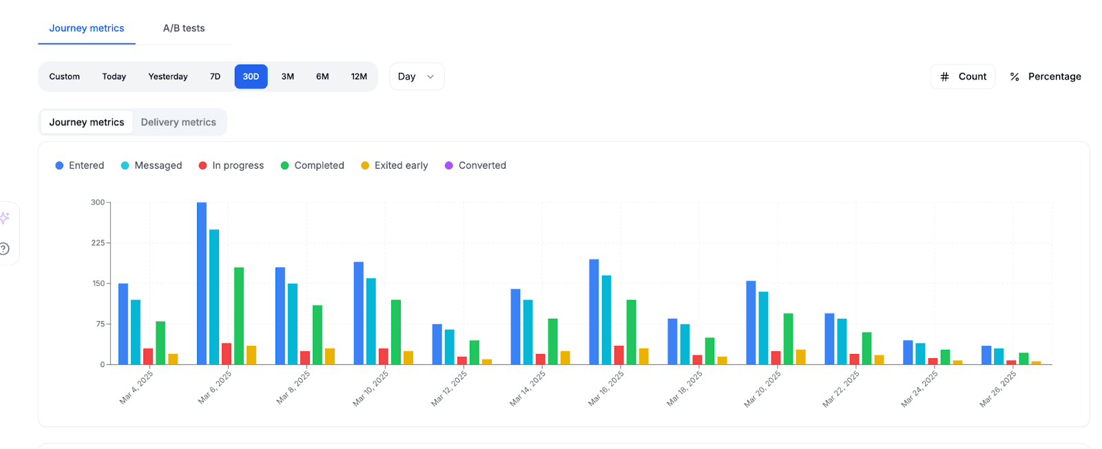Click the tallest Entered bar for Mar 6
Image resolution: width=1102 pixels, height=449 pixels.
point(202,282)
